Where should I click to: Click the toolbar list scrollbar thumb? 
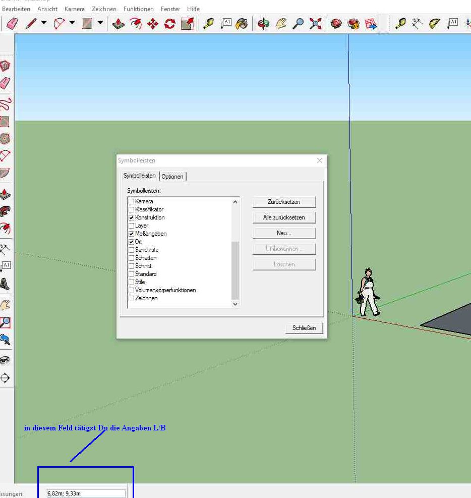pyautogui.click(x=235, y=270)
